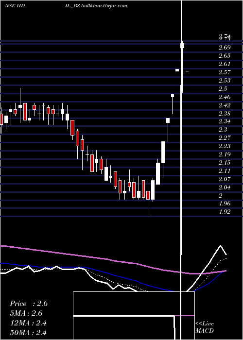The width and height of the screenshot is (243, 340).
Task: Click the "12MA : 2.4" readout
Action: [x=28, y=323]
